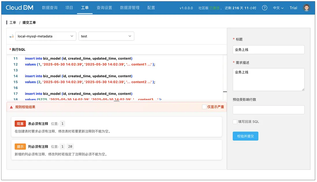Click SQL line 14 insert statement
Image resolution: width=317 pixels, height=182 pixels.
coord(79,76)
